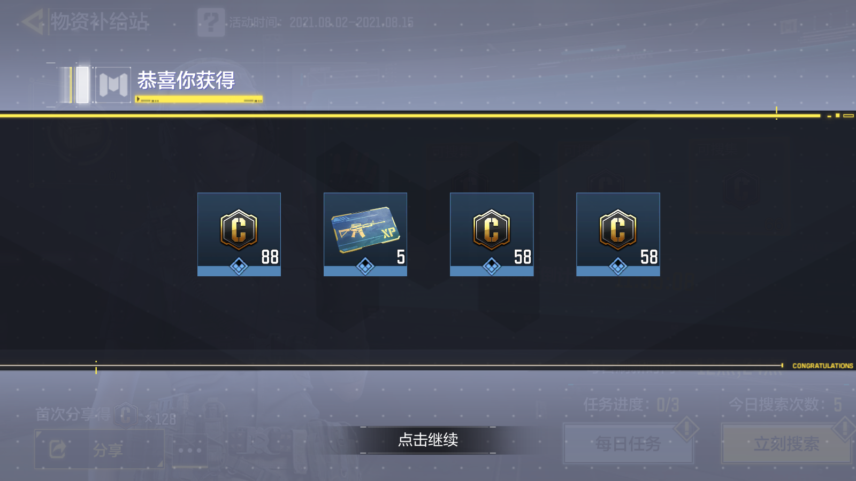Click the C coin icon next to 首次分享得

coord(126,415)
